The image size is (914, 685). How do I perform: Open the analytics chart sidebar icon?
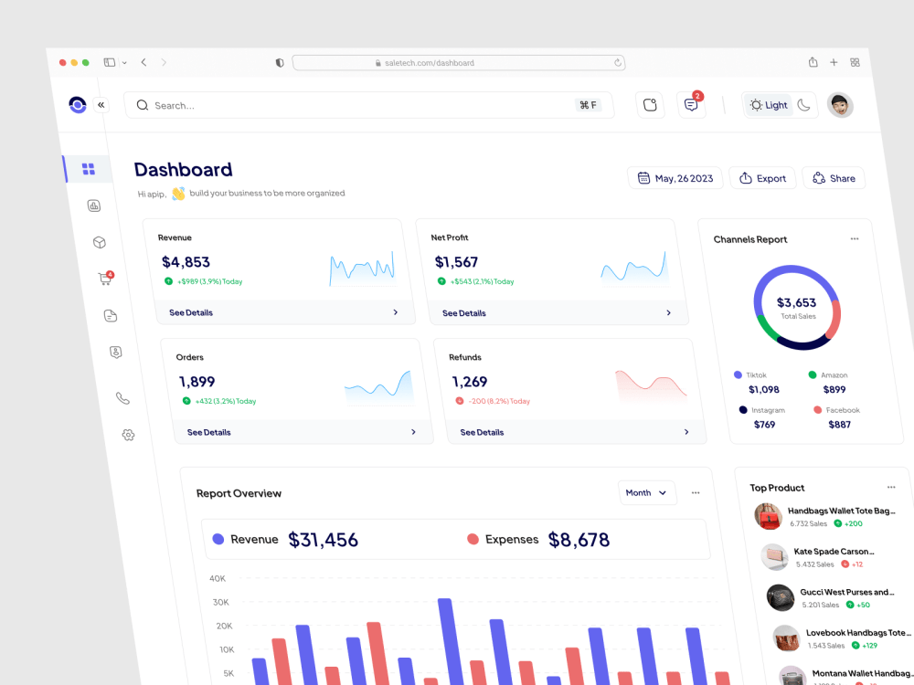point(94,205)
